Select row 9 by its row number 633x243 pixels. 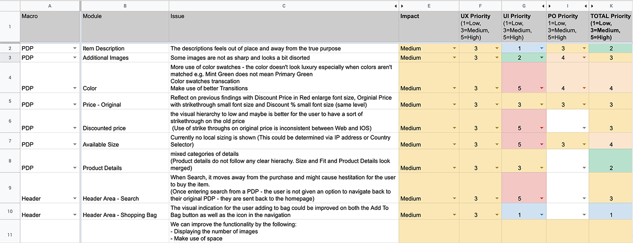click(x=10, y=187)
